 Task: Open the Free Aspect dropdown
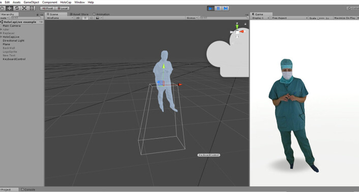289,18
